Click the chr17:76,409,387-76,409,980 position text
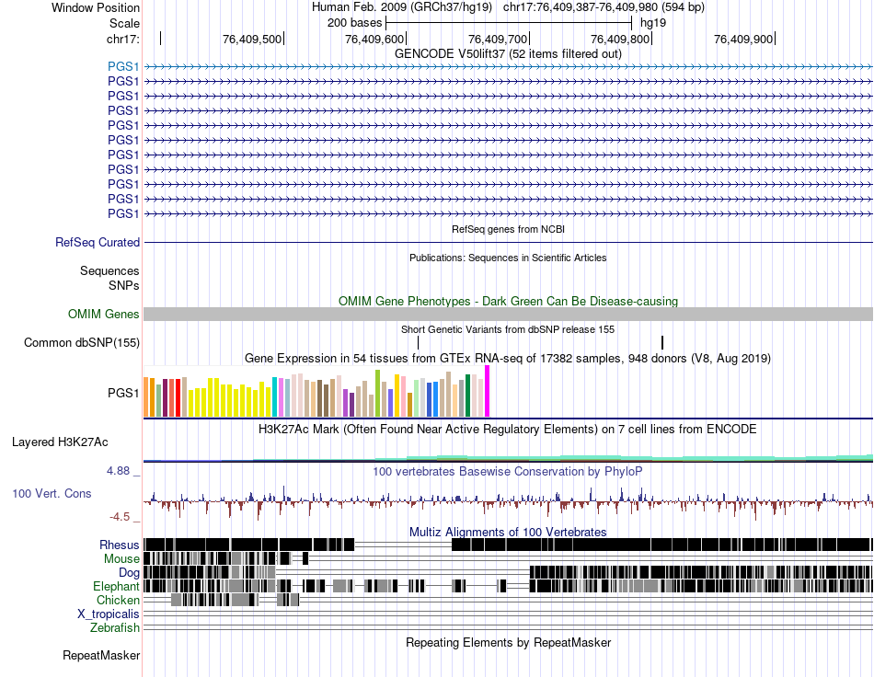 (604, 7)
